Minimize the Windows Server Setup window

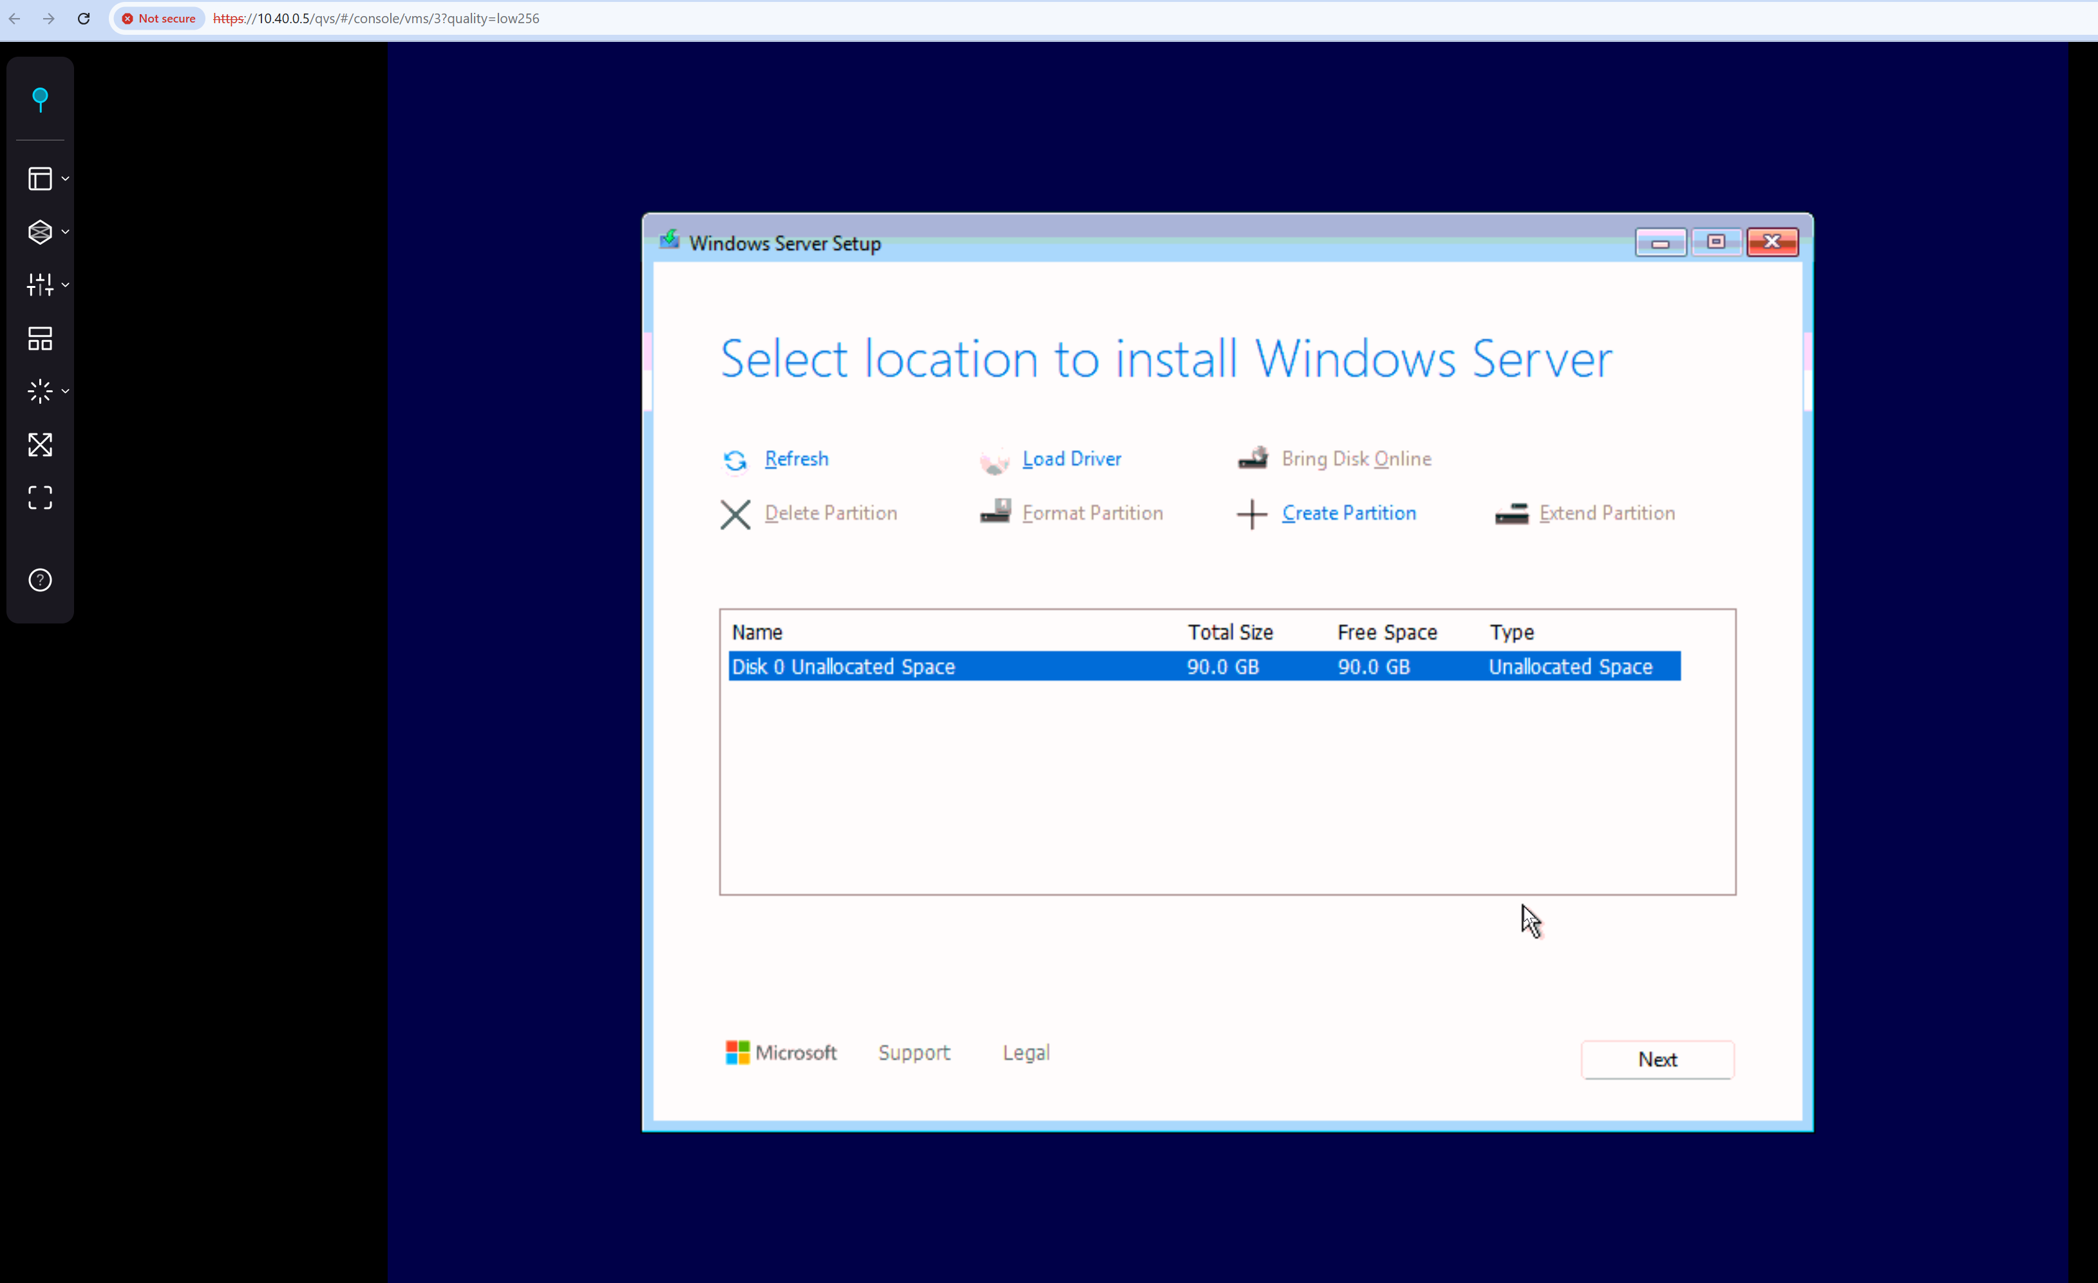click(x=1659, y=243)
